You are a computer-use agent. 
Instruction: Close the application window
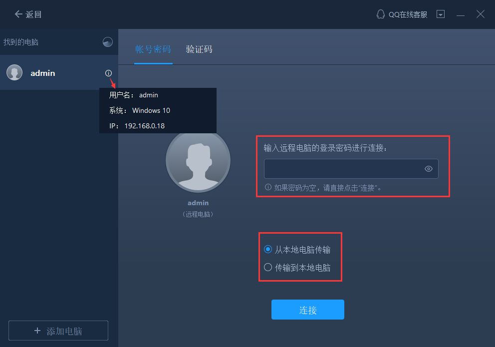pos(481,14)
